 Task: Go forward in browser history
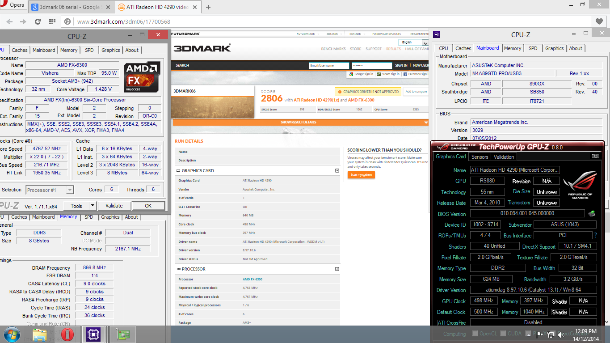pyautogui.click(x=23, y=21)
